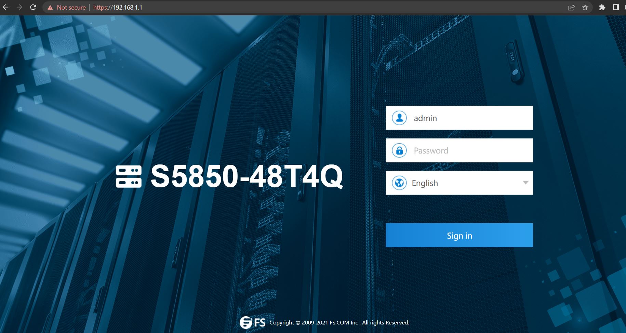Expand language list using the dropdown arrow
Image resolution: width=626 pixels, height=333 pixels.
point(525,183)
